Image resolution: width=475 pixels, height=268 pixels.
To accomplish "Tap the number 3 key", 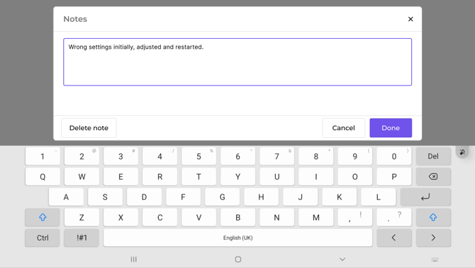I will pyautogui.click(x=121, y=156).
